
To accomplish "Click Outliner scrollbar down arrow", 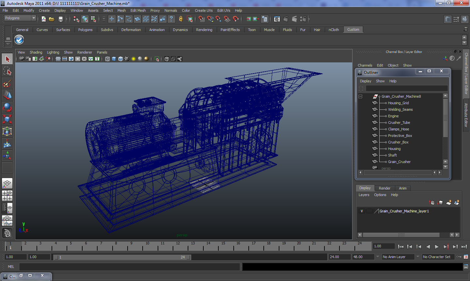I will (446, 167).
